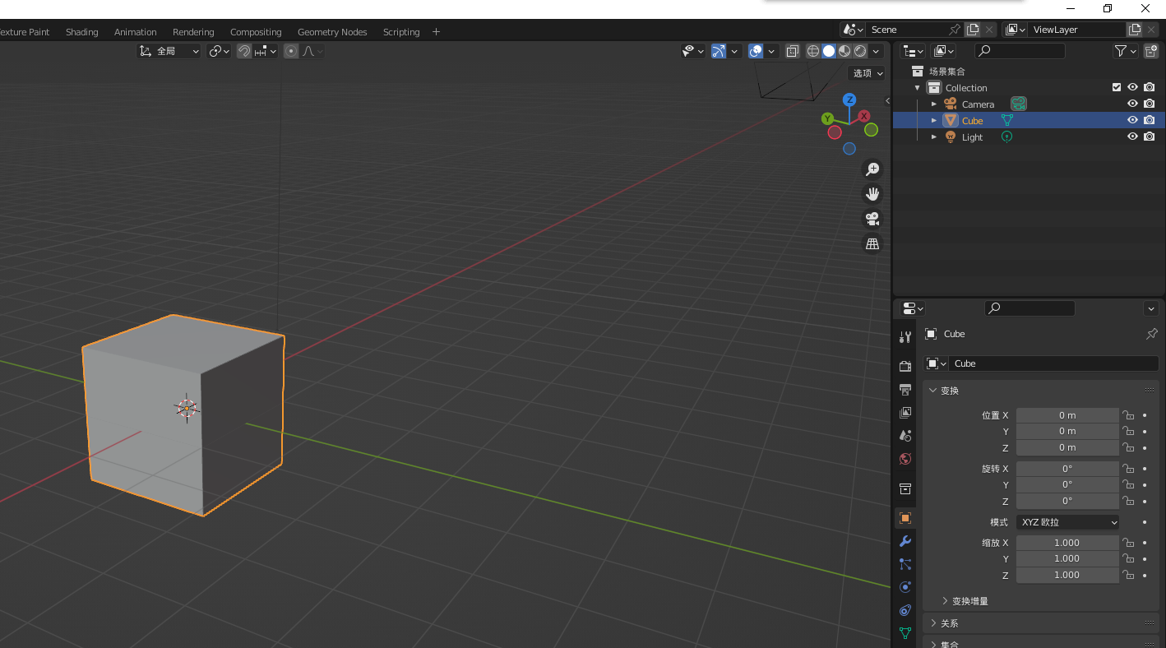Screen dimensions: 1166x648
Task: Switch to Shading workspace tab
Action: pos(81,32)
